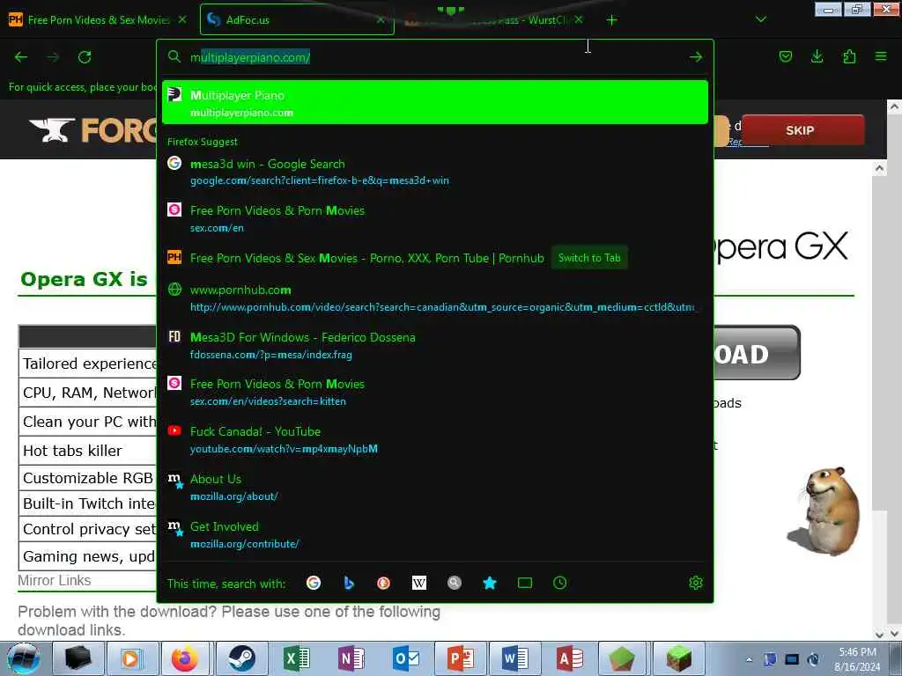The height and width of the screenshot is (676, 902).
Task: Click the taskbar clock showing 5:46 PM
Action: [x=857, y=659]
